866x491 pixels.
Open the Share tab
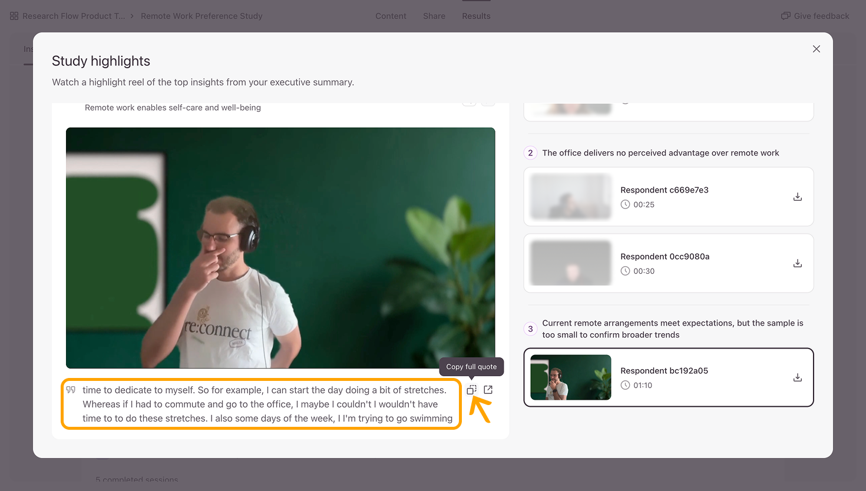coord(434,16)
